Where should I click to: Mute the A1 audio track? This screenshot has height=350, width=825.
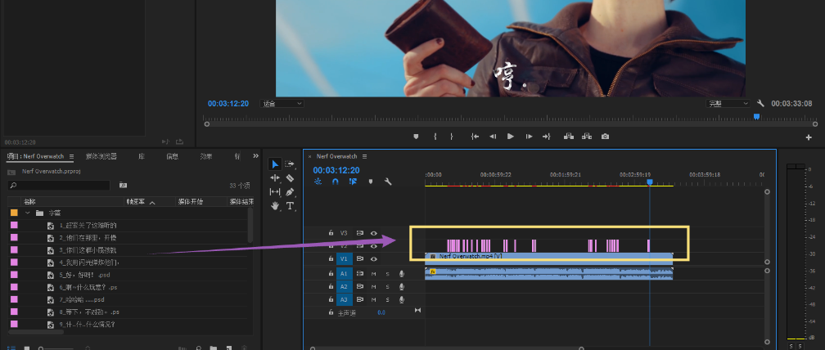click(x=373, y=273)
